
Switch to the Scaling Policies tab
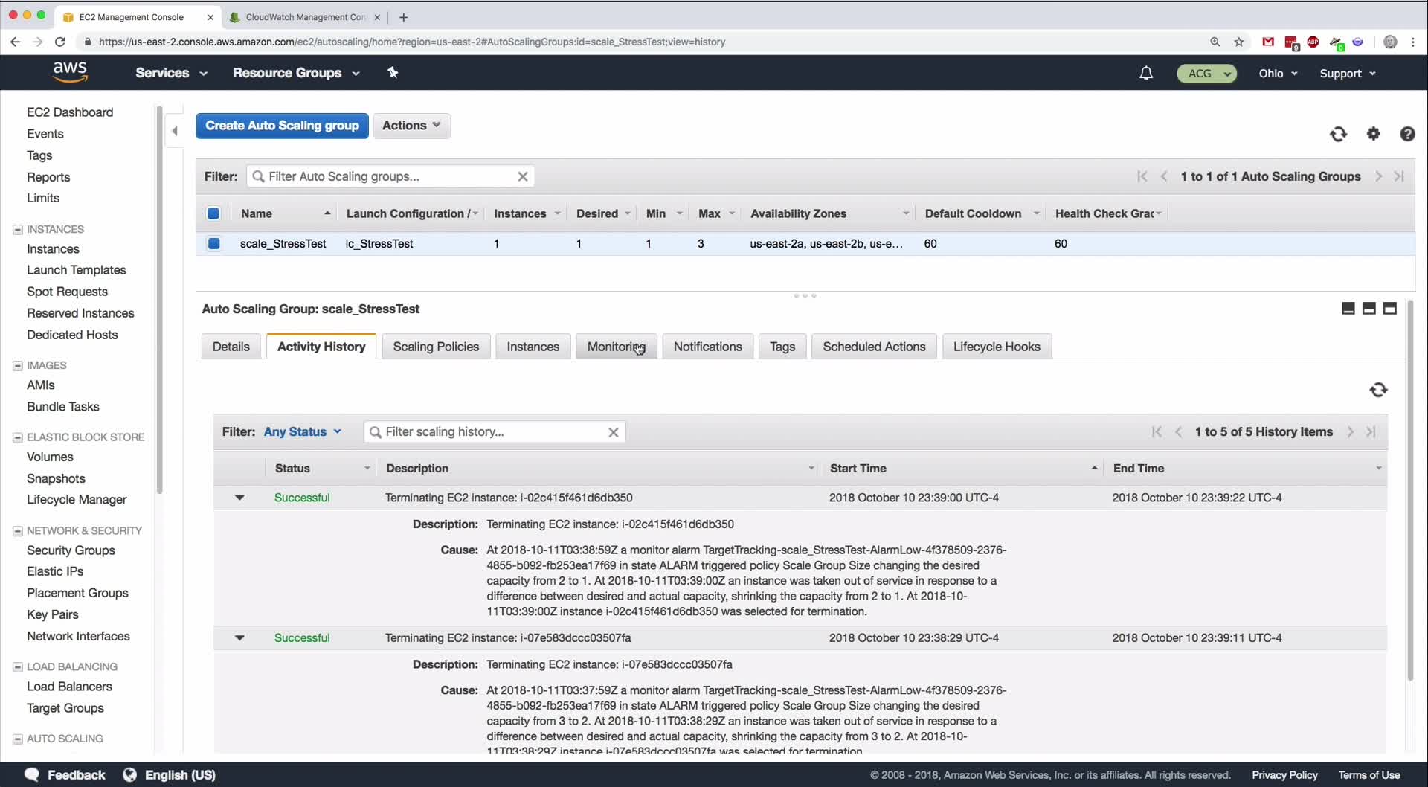(436, 347)
